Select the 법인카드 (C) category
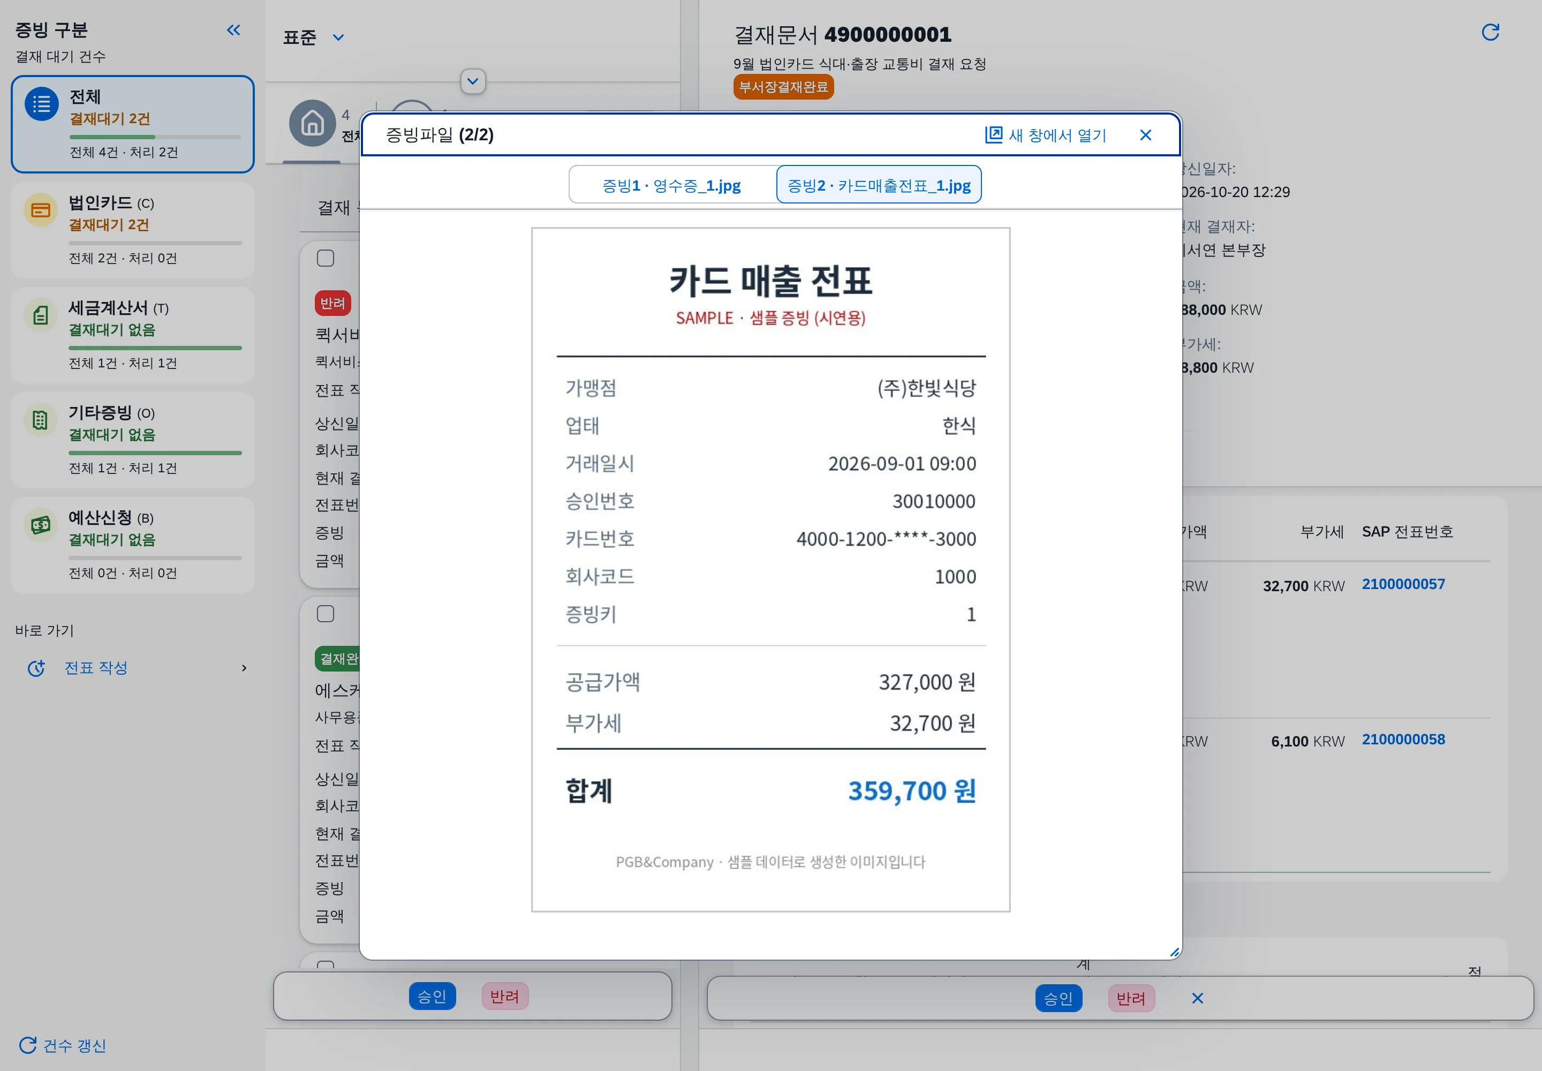1542x1071 pixels. tap(132, 230)
